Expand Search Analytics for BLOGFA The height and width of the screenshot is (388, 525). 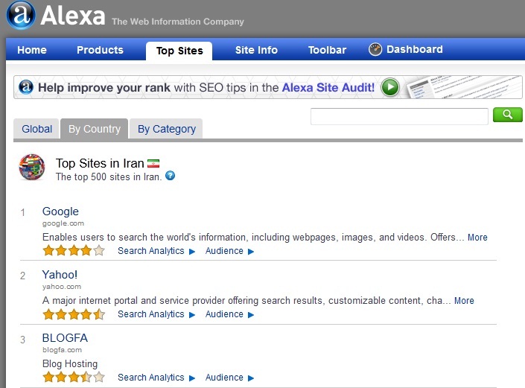[156, 378]
